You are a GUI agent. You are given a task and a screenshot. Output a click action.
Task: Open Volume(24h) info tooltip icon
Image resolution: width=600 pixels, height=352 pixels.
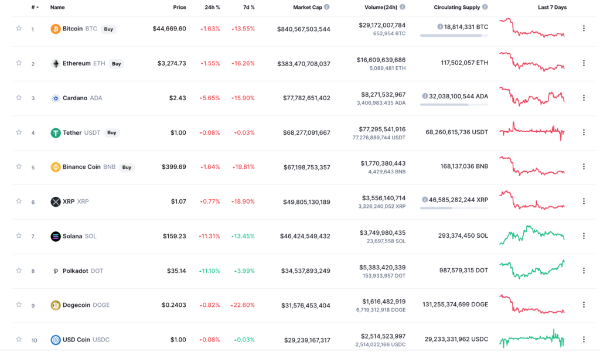[x=403, y=7]
